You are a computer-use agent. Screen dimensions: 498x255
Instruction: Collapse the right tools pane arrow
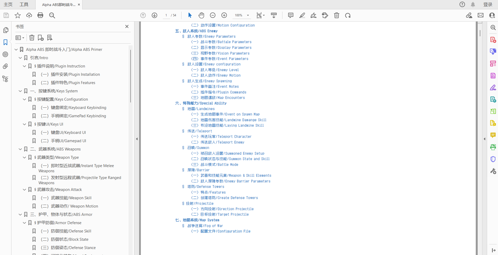click(484, 139)
